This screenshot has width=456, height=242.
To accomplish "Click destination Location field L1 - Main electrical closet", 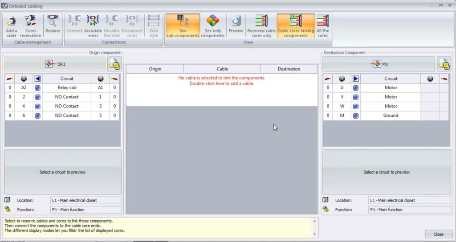I will click(x=410, y=200).
